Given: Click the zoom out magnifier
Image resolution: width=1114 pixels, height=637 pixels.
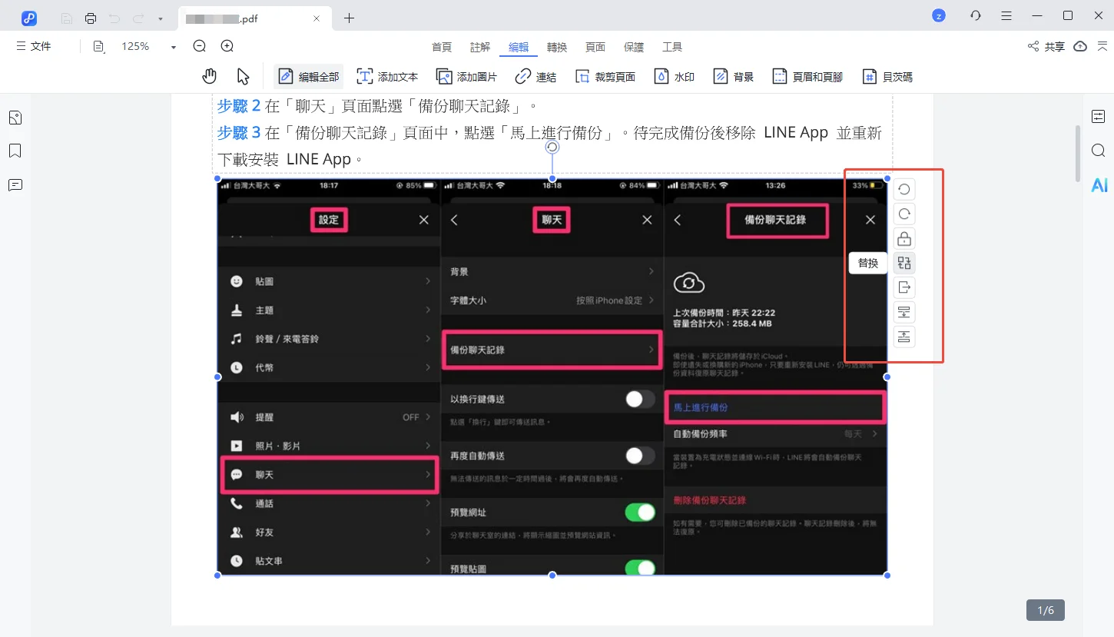Looking at the screenshot, I should (x=200, y=46).
